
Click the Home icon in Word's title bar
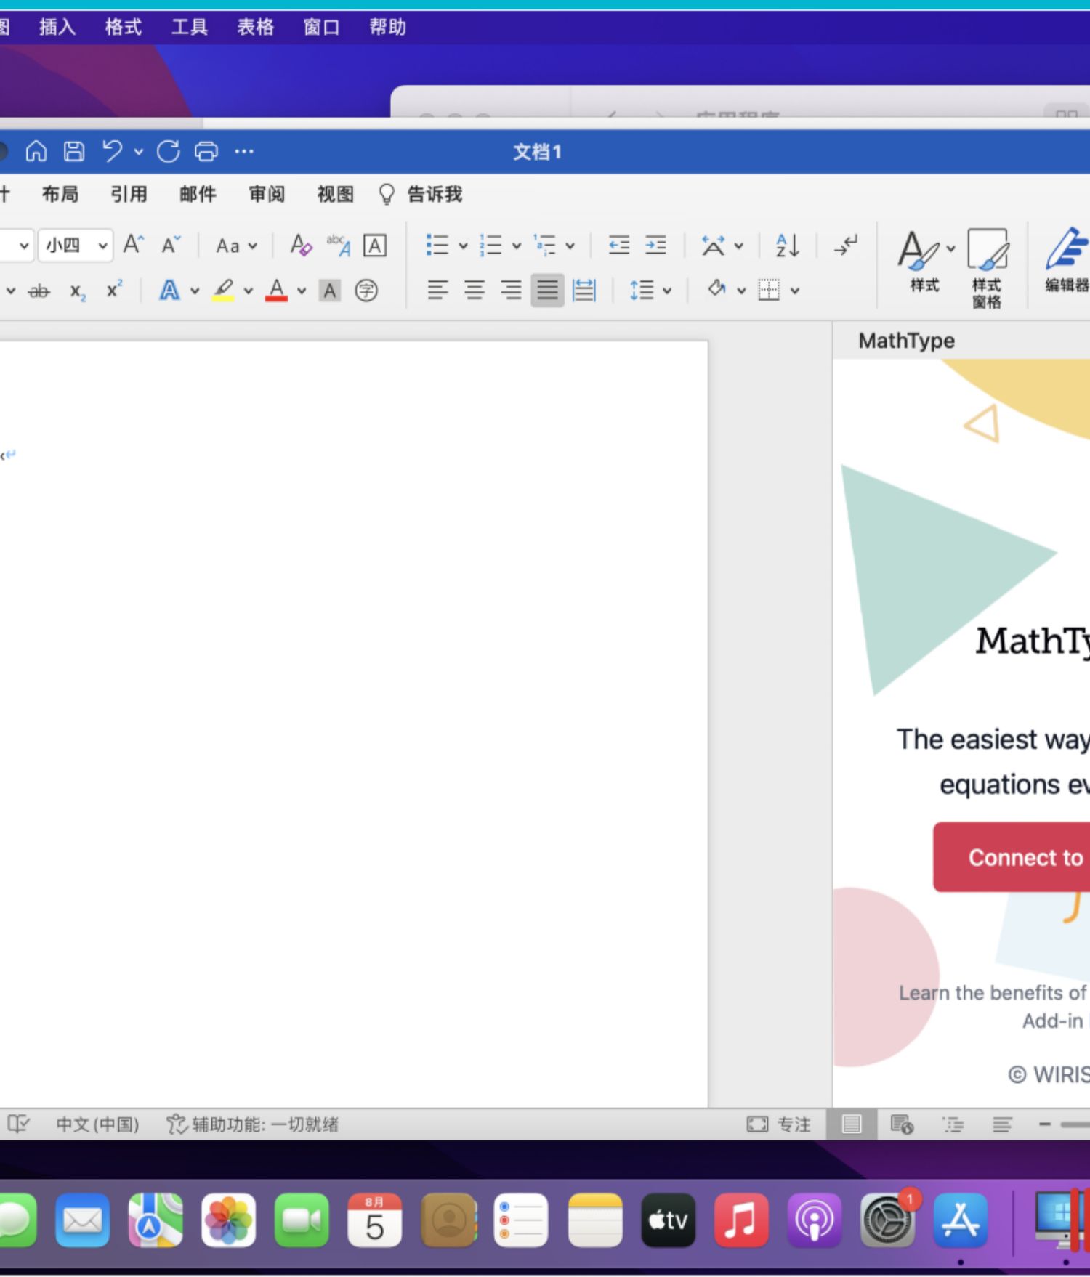36,151
